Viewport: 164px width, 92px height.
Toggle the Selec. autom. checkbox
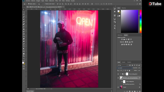click(29, 4)
